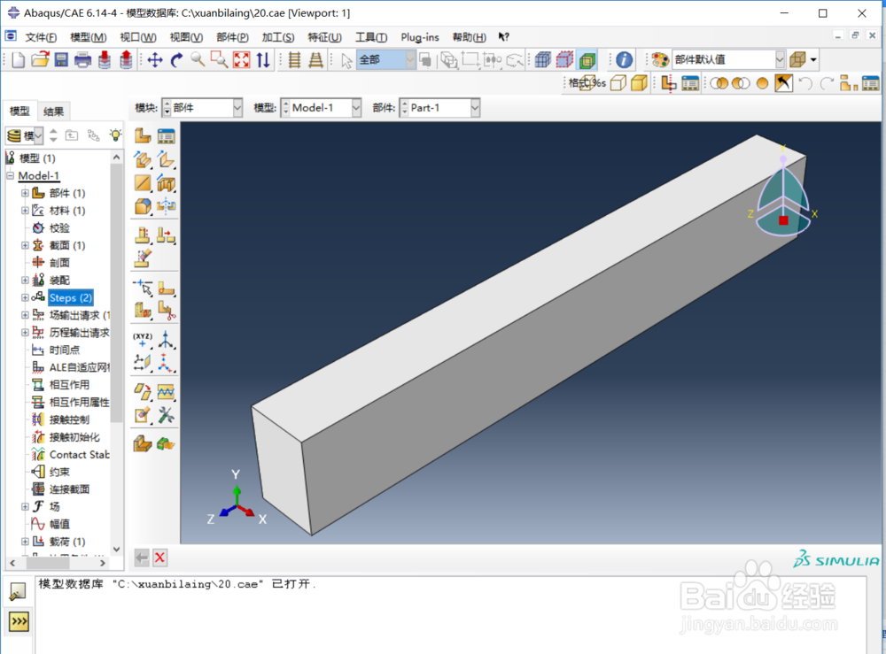This screenshot has height=654, width=886.
Task: Click the model tree lightbulb filter icon
Action: coord(115,135)
